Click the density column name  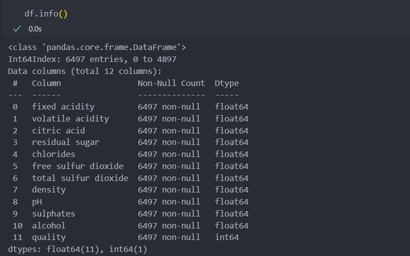pyautogui.click(x=49, y=190)
